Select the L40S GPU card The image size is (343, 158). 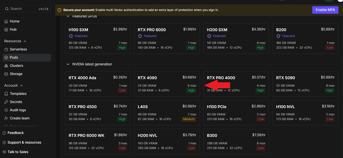(167, 113)
